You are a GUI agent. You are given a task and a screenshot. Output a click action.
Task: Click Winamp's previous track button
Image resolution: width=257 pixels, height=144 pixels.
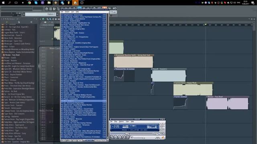[112, 137]
